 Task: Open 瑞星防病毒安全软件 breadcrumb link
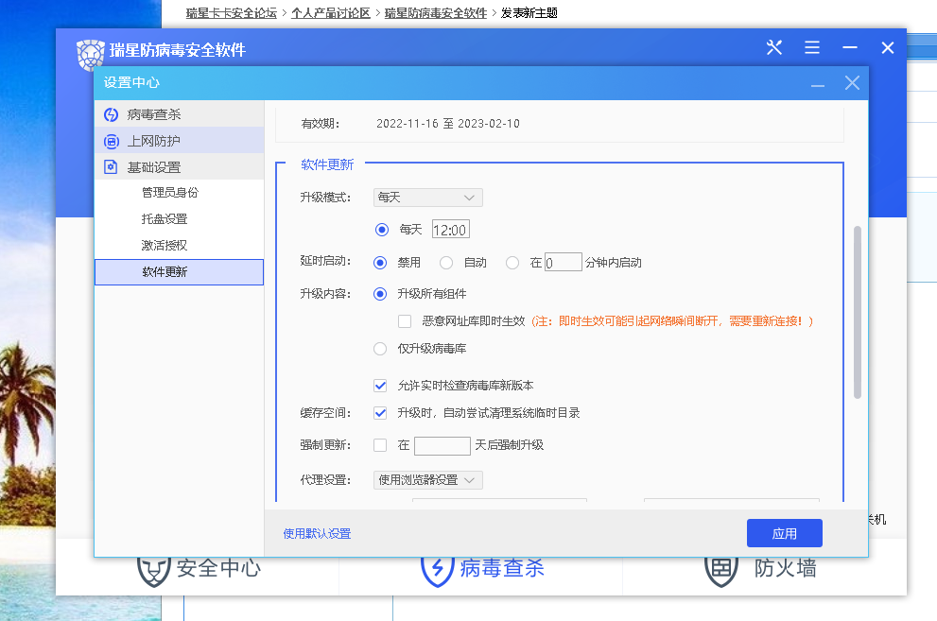pyautogui.click(x=436, y=13)
